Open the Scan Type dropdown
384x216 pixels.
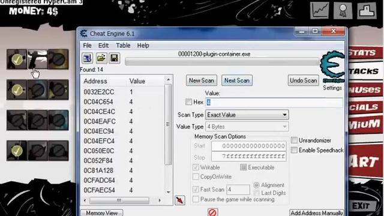[247, 115]
